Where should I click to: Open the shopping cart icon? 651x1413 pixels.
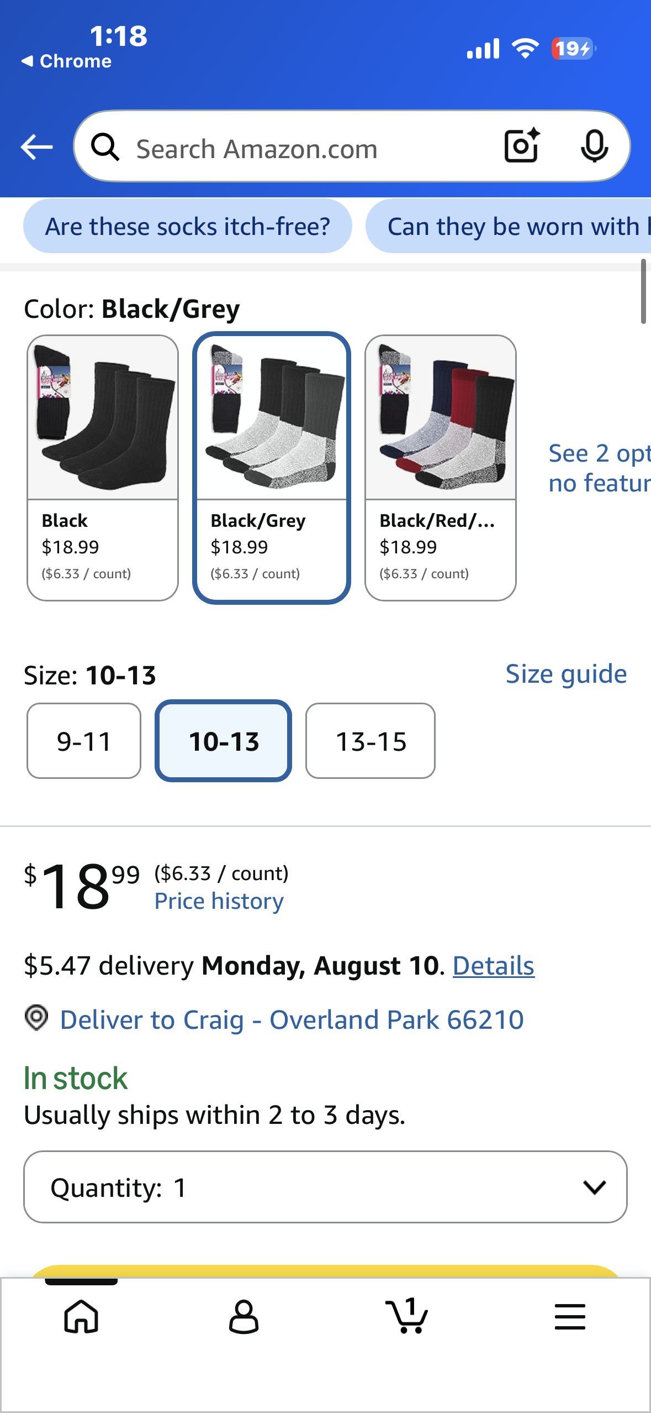406,1315
